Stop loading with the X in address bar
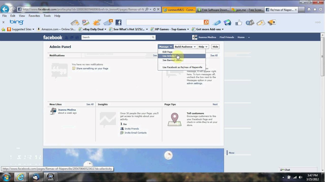 pyautogui.click(x=158, y=9)
